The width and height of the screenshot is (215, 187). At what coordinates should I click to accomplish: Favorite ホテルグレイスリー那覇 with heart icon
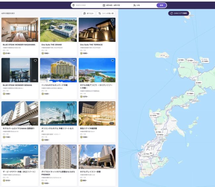tap(112, 147)
